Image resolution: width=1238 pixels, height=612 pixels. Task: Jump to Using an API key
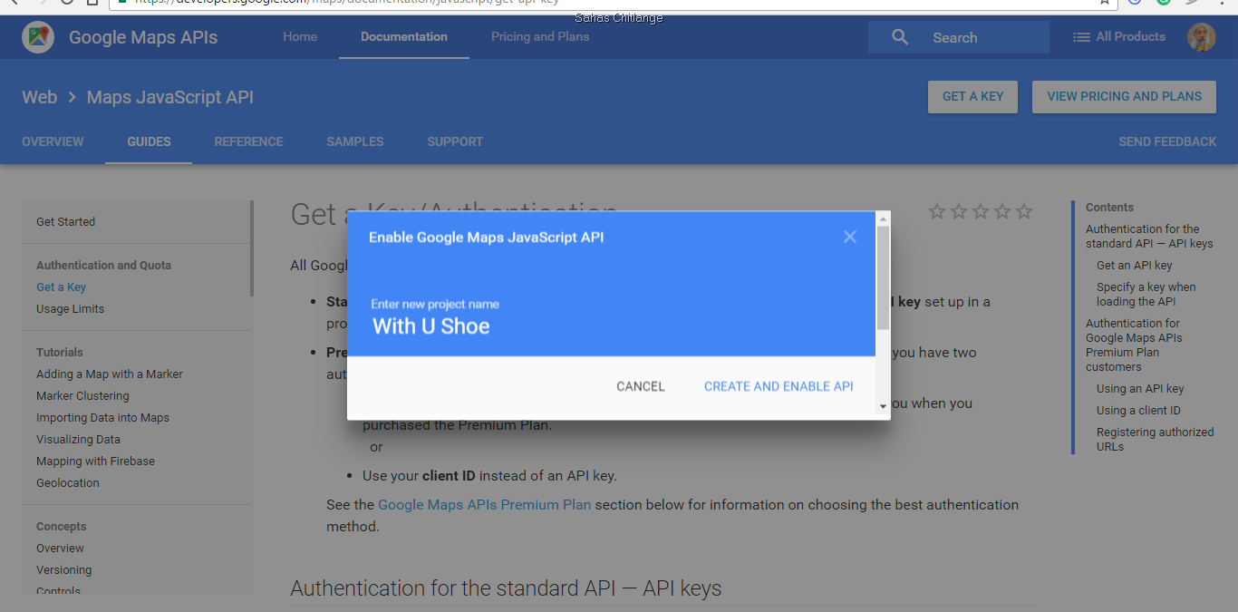[x=1140, y=388]
